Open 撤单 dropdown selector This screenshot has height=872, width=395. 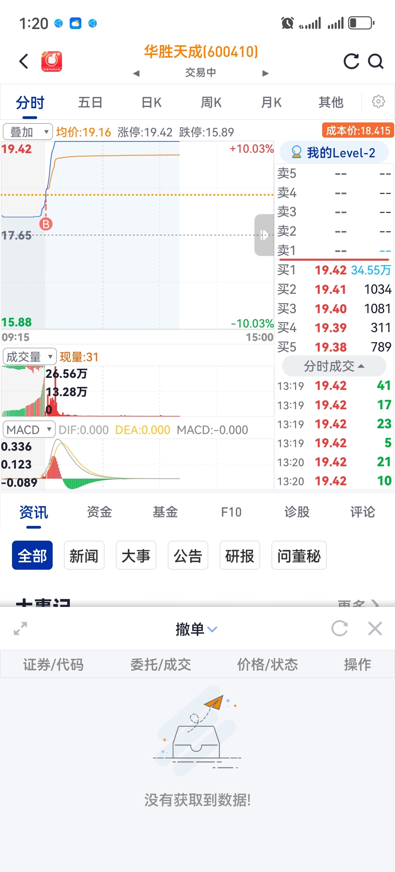pos(196,629)
